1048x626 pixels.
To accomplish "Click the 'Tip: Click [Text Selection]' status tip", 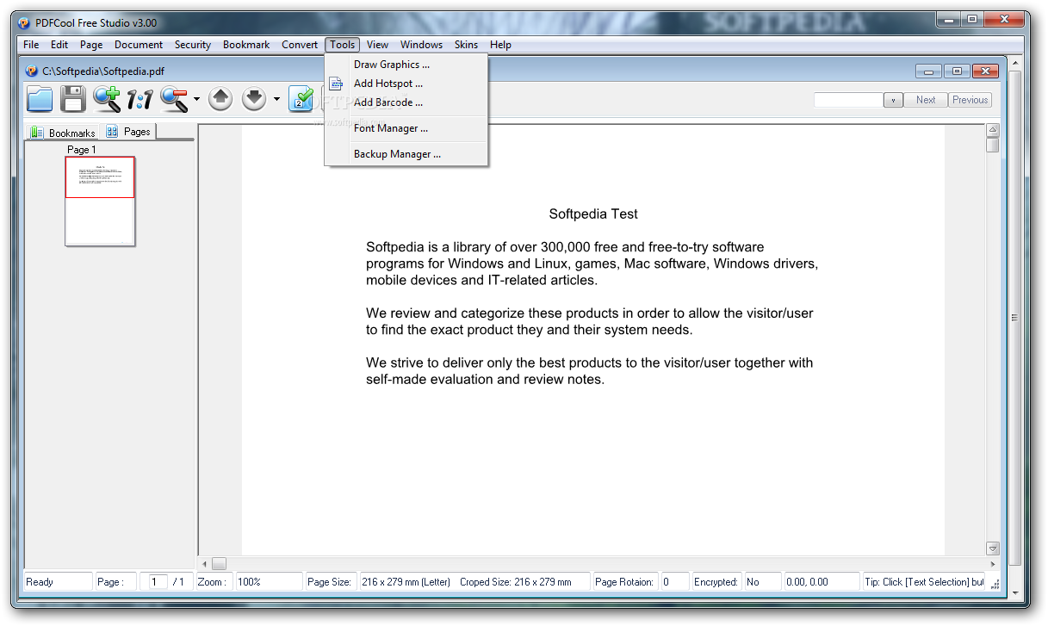I will pos(923,582).
